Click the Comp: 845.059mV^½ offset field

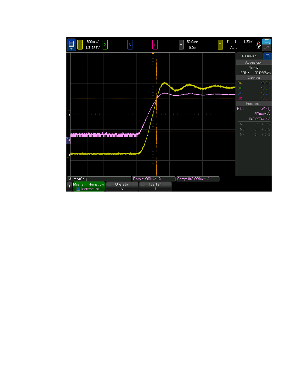pos(198,179)
